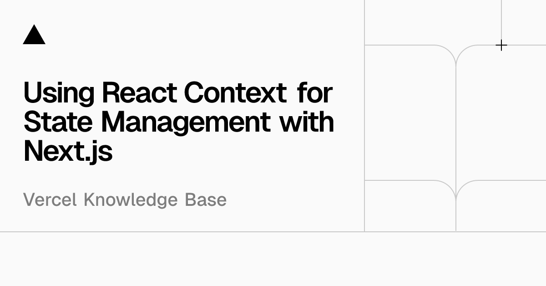Viewport: 546px width, 286px height.
Task: Click the word "with" in the heading
Action: (306, 122)
